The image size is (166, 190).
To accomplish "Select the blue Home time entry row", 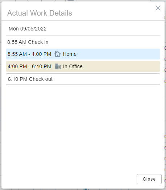I will point(83,54).
